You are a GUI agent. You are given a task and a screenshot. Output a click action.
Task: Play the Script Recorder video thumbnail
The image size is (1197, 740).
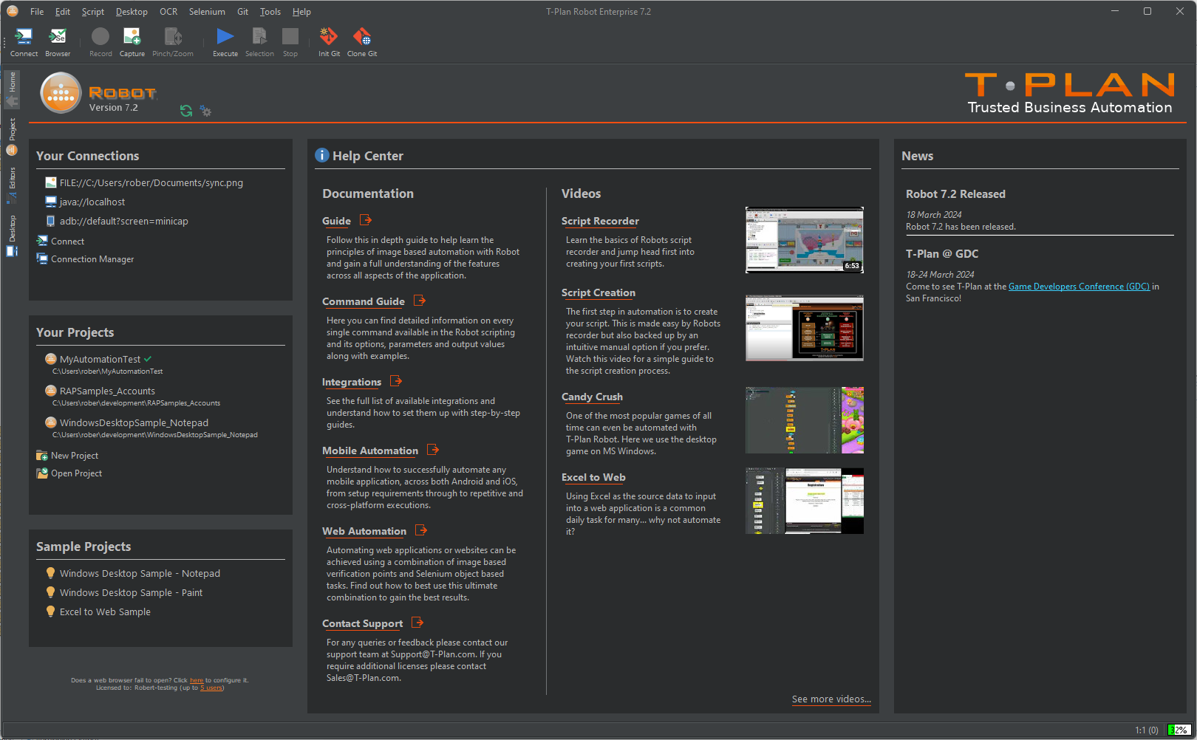804,240
